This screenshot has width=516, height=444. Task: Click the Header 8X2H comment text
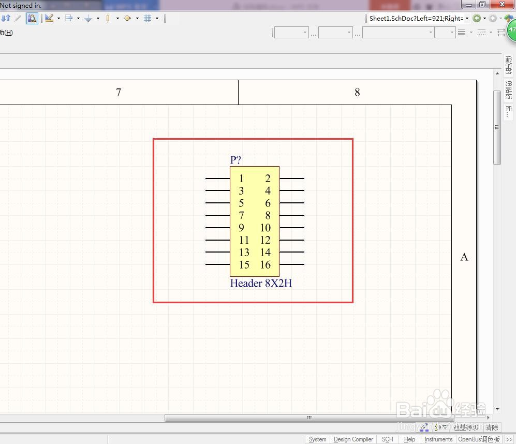[261, 284]
